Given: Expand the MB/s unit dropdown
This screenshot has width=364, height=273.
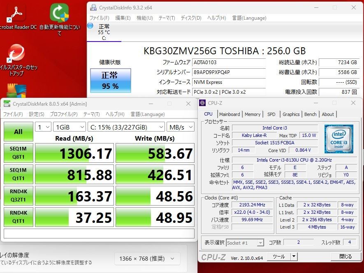Looking at the screenshot, I should point(181,127).
